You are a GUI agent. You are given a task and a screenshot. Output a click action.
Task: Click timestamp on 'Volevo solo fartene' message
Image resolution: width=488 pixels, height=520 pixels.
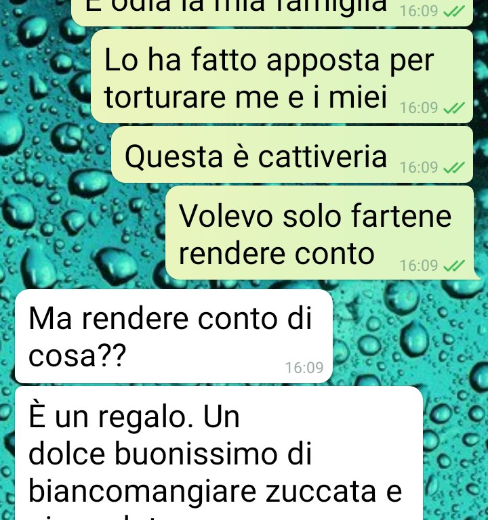(419, 265)
